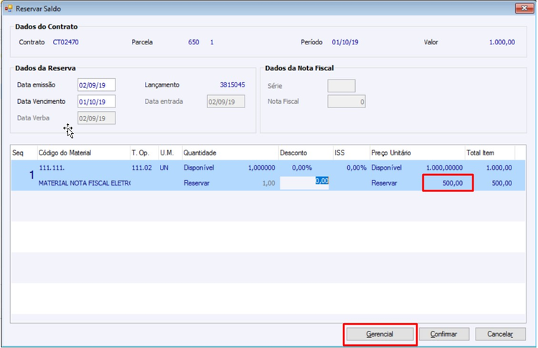
Task: Click the Série input box
Action: pos(341,86)
